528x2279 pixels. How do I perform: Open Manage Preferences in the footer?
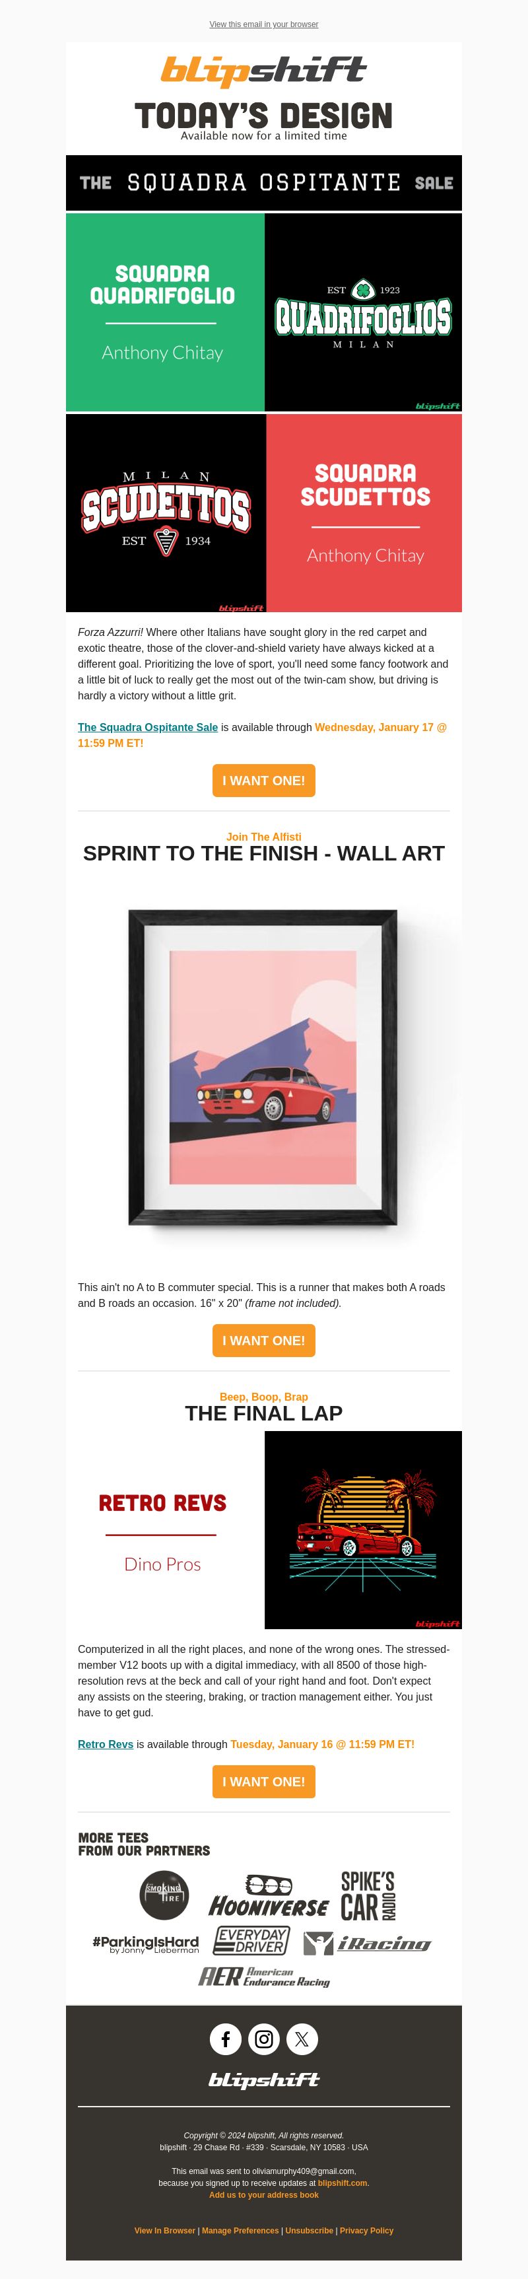pos(240,2230)
